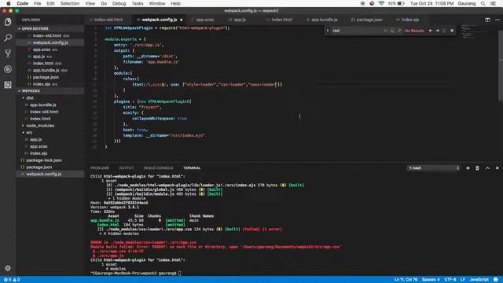Open index-old.html under dist folder
The image size is (503, 283).
[x=44, y=112]
